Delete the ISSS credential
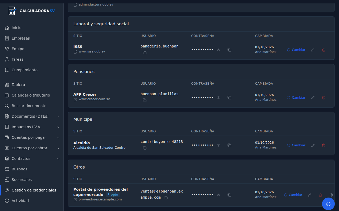This screenshot has height=211, width=339. click(324, 50)
